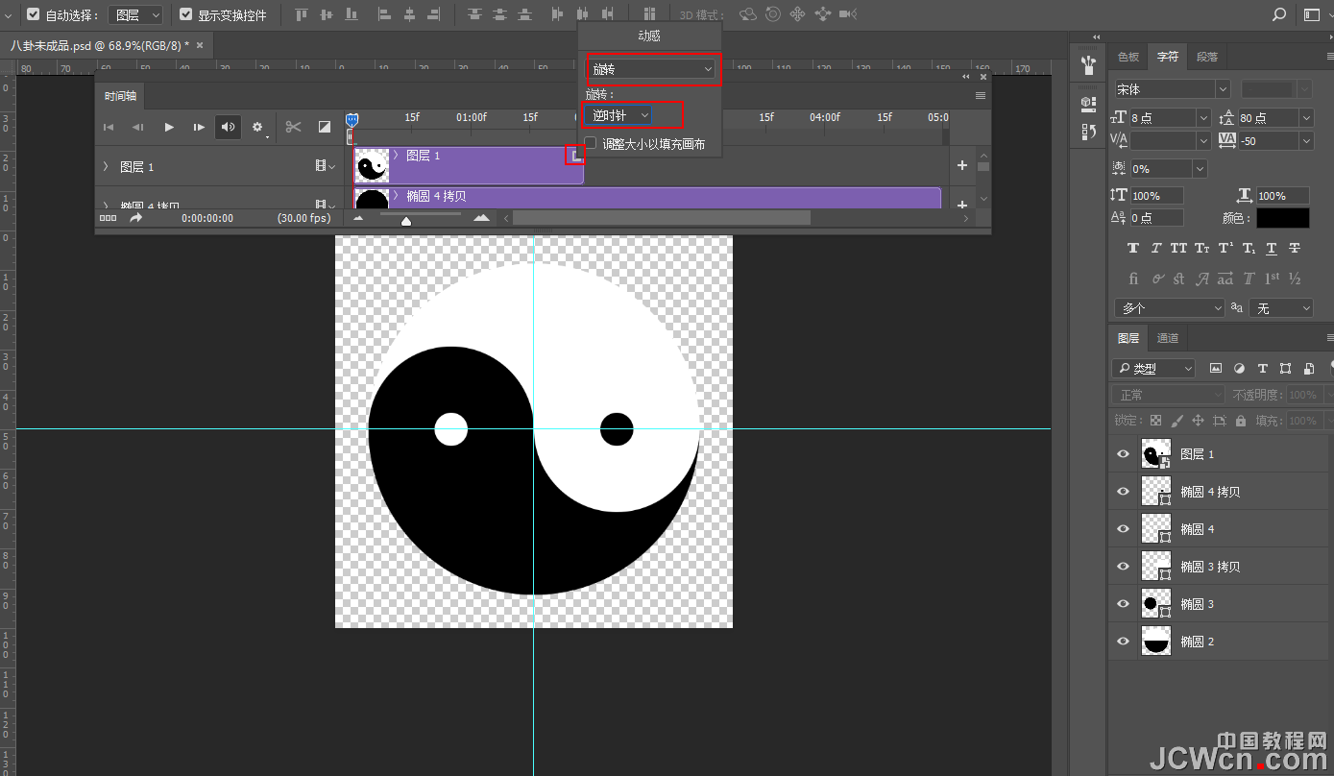Add media to the 图层 1 track
The image size is (1334, 776).
[962, 165]
